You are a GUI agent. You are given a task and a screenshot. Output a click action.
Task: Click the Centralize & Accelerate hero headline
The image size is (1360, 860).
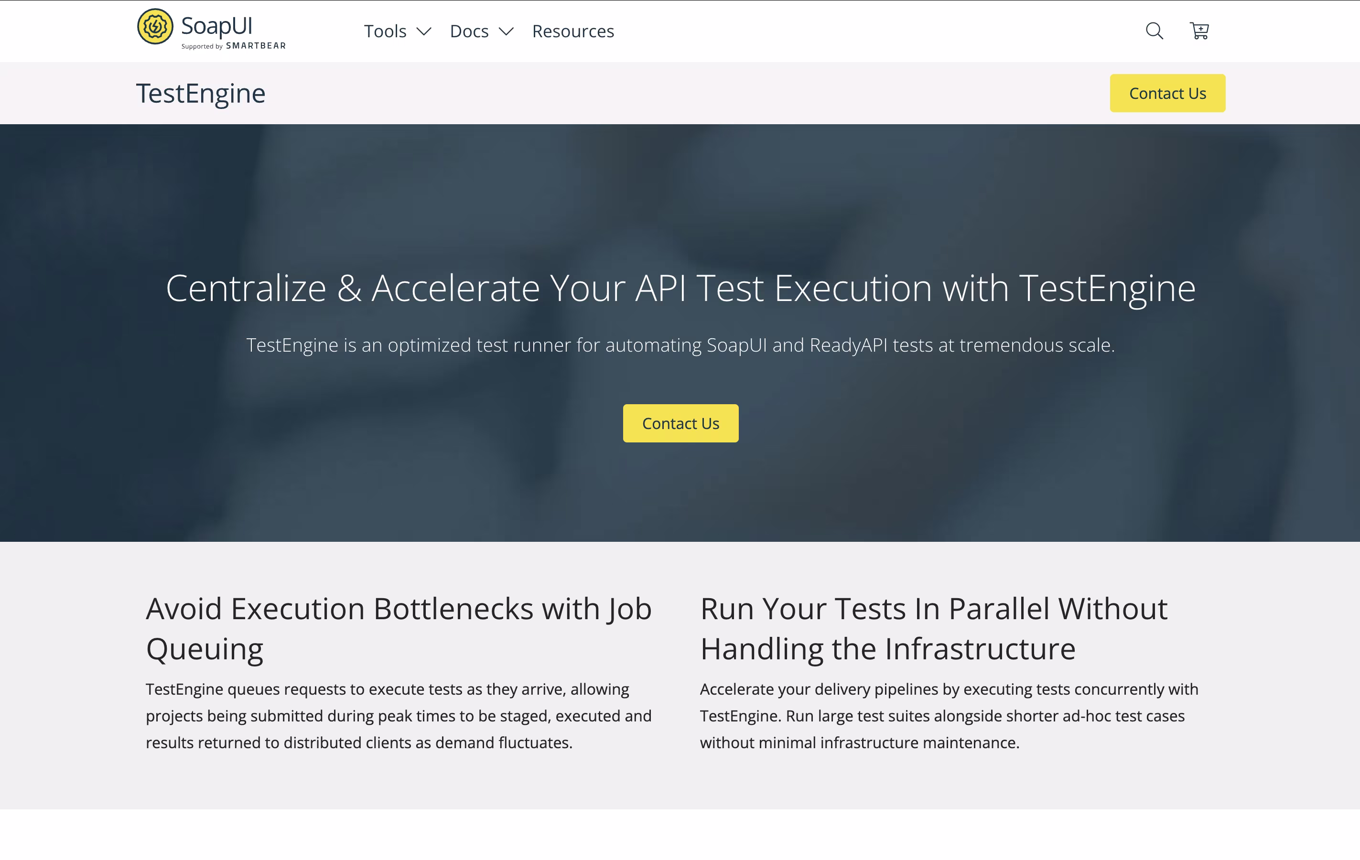click(x=680, y=289)
